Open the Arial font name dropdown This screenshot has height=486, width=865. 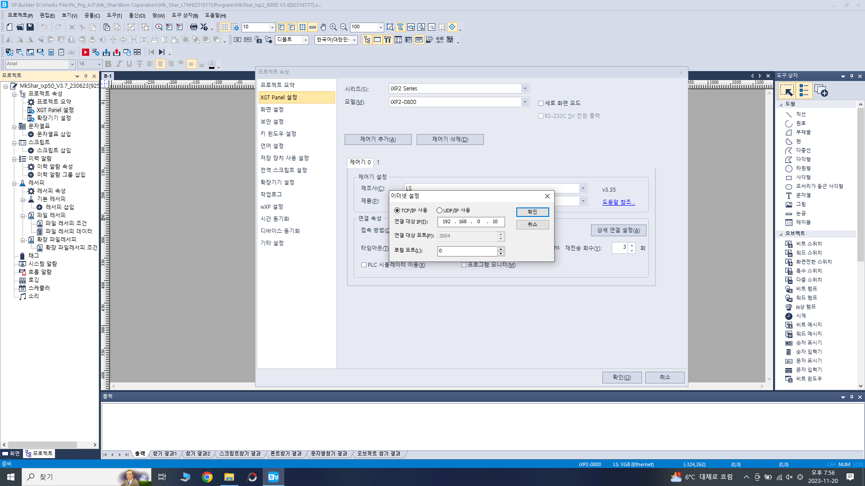[72, 64]
